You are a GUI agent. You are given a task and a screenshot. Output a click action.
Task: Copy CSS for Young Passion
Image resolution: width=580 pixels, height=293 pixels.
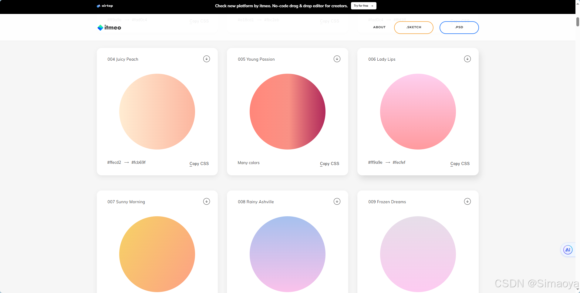[x=329, y=163]
